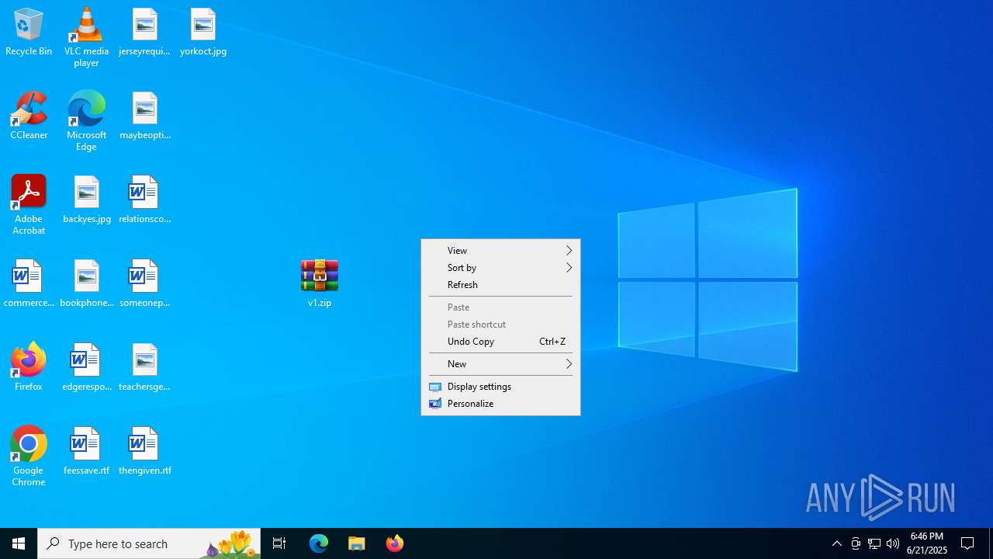Select the commerce... Word document icon

[29, 283]
